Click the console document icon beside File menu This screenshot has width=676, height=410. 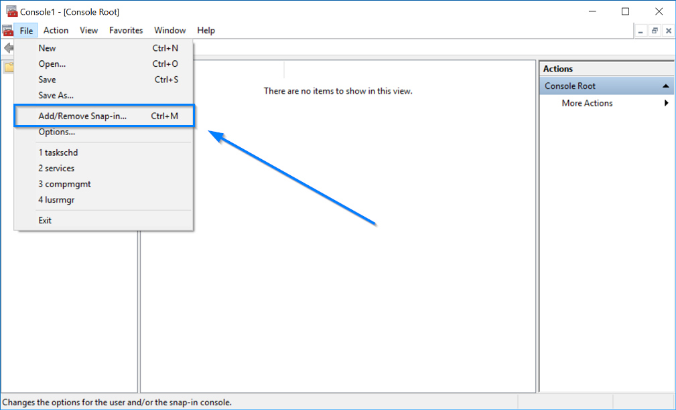pos(7,31)
